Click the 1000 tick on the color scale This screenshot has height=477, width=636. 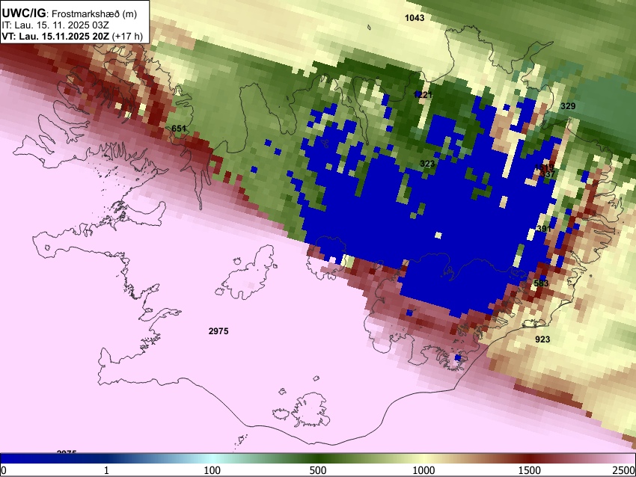click(424, 470)
